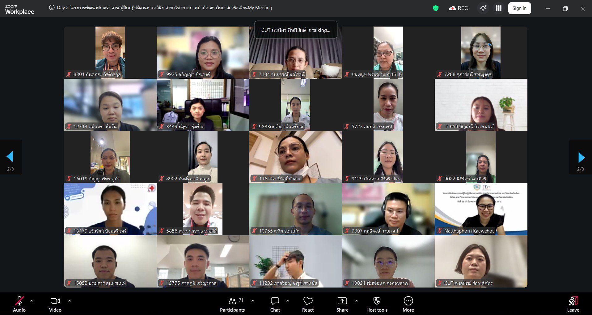Go to next gallery page arrow
Viewport: 592px width, 315px height.
[x=581, y=157]
